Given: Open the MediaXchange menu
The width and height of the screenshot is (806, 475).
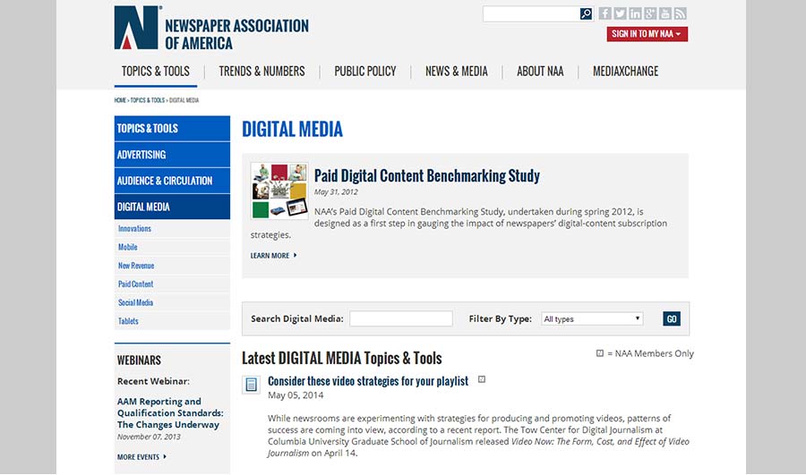Looking at the screenshot, I should 625,72.
